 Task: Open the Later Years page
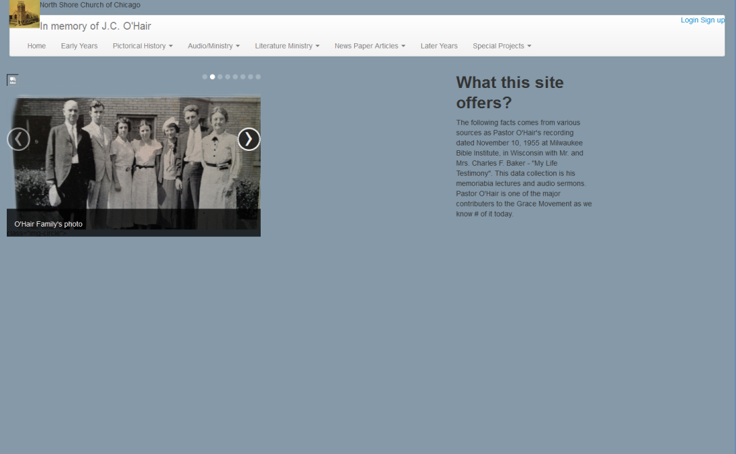coord(439,46)
